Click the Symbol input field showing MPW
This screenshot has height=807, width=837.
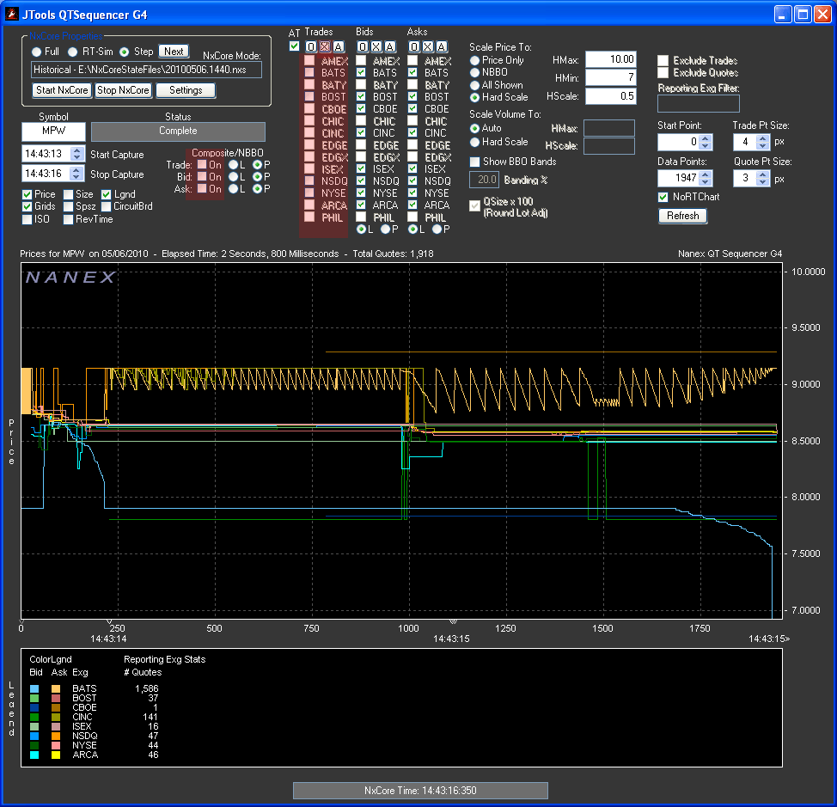53,131
